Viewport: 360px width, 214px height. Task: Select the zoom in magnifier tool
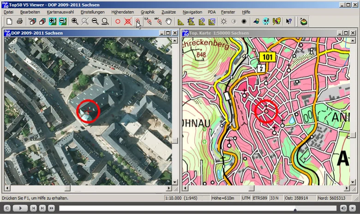75,22
